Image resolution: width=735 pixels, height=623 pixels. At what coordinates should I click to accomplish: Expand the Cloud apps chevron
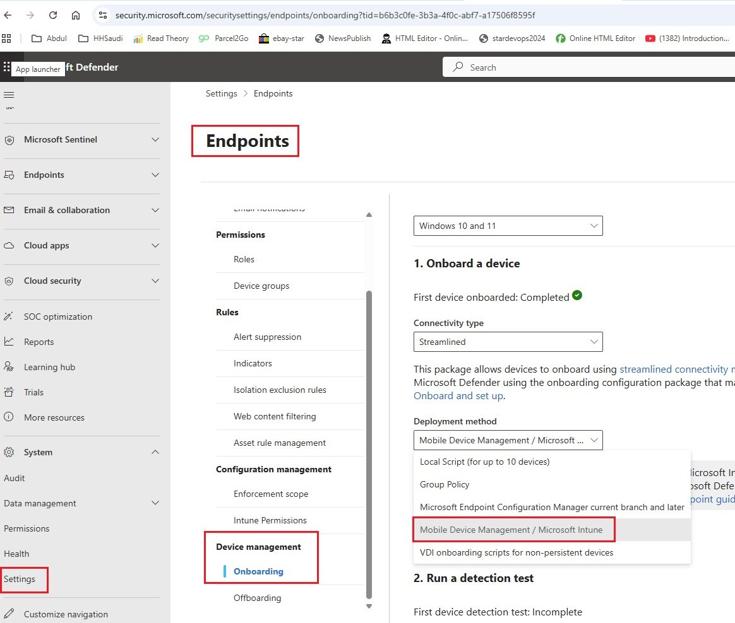[155, 245]
